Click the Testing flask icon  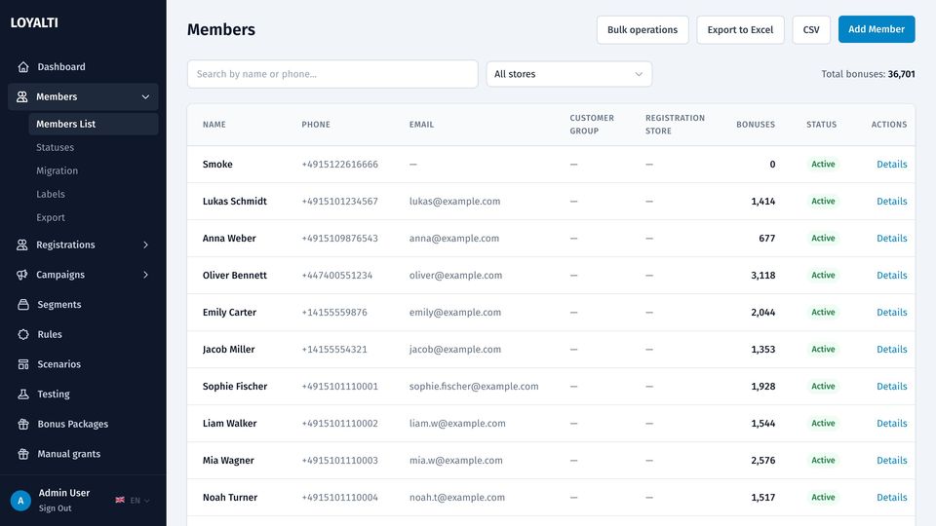tap(23, 394)
